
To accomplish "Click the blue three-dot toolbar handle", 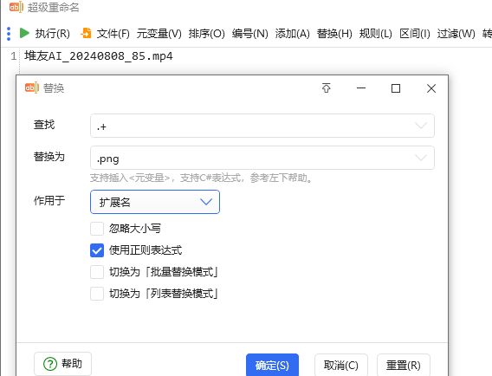I will 9,34.
